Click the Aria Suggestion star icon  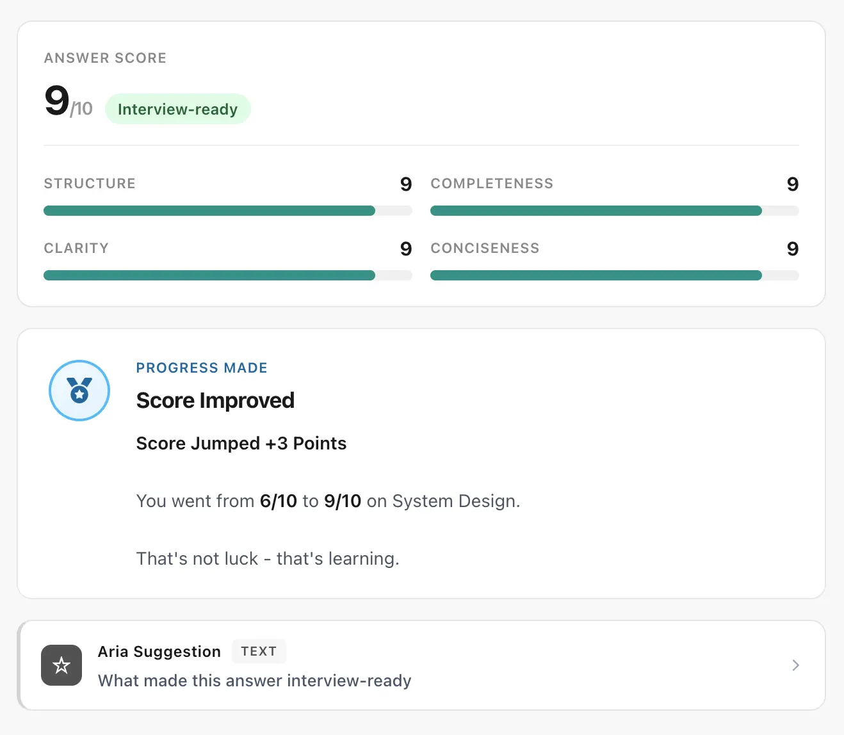pyautogui.click(x=61, y=665)
